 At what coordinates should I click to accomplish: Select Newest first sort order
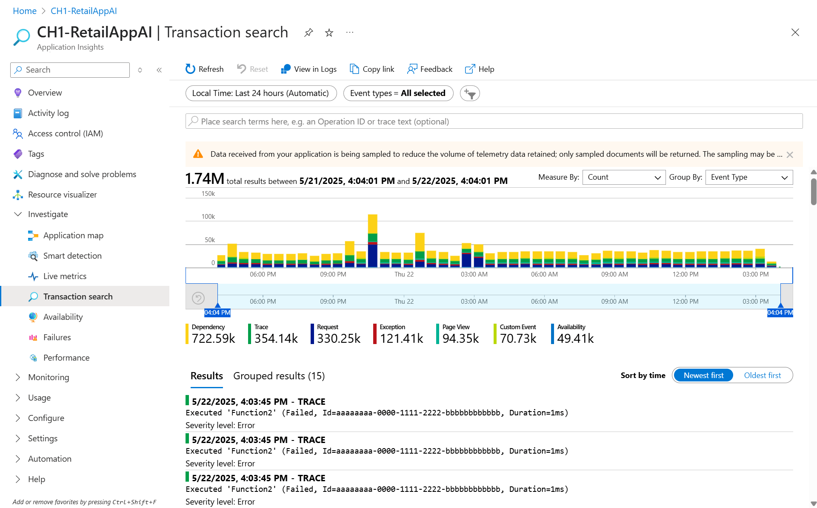click(703, 375)
